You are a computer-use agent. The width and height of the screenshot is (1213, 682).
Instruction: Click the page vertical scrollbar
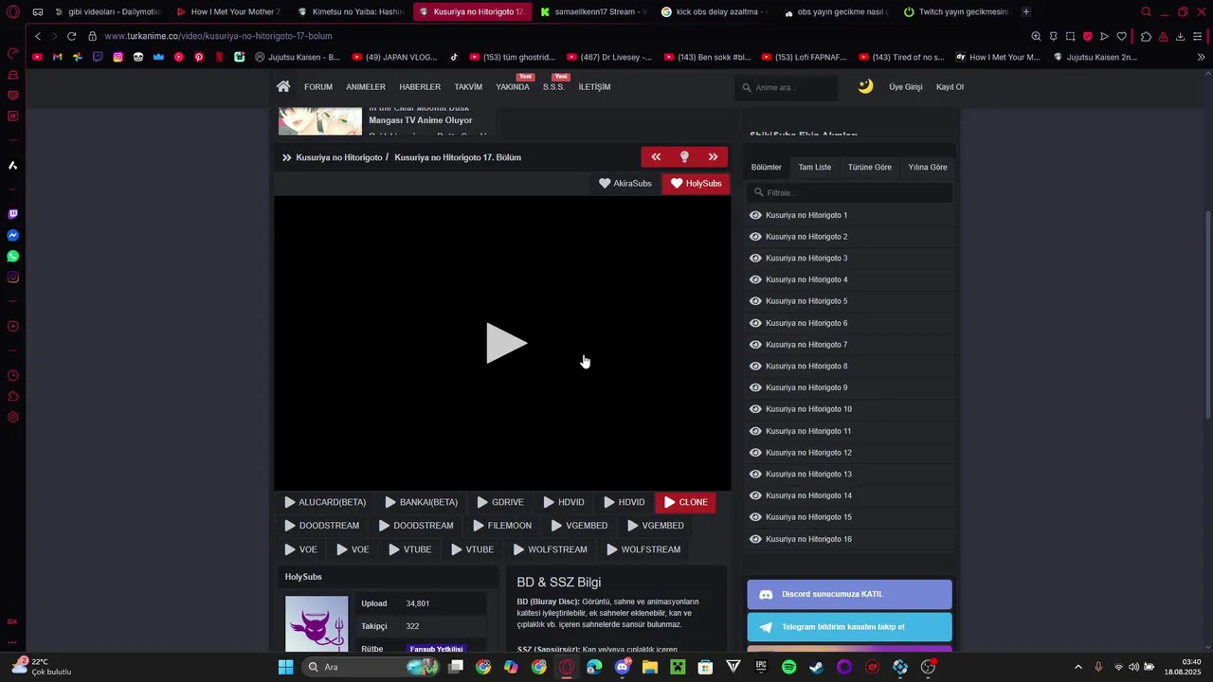click(x=1207, y=313)
